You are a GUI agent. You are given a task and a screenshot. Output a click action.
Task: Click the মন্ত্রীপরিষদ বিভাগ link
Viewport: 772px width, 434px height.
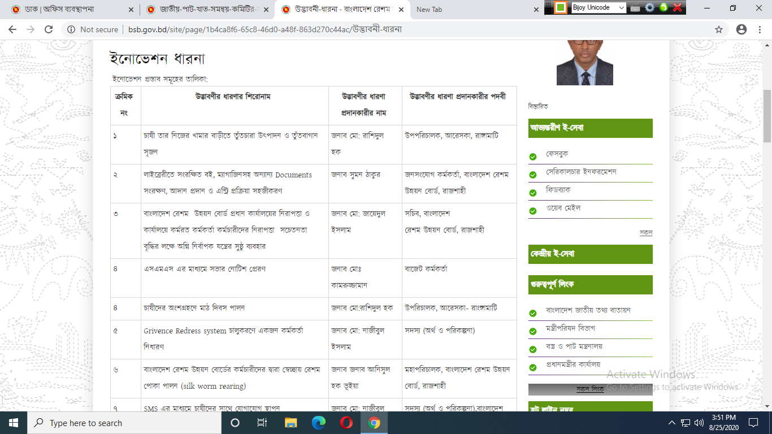[x=570, y=328]
